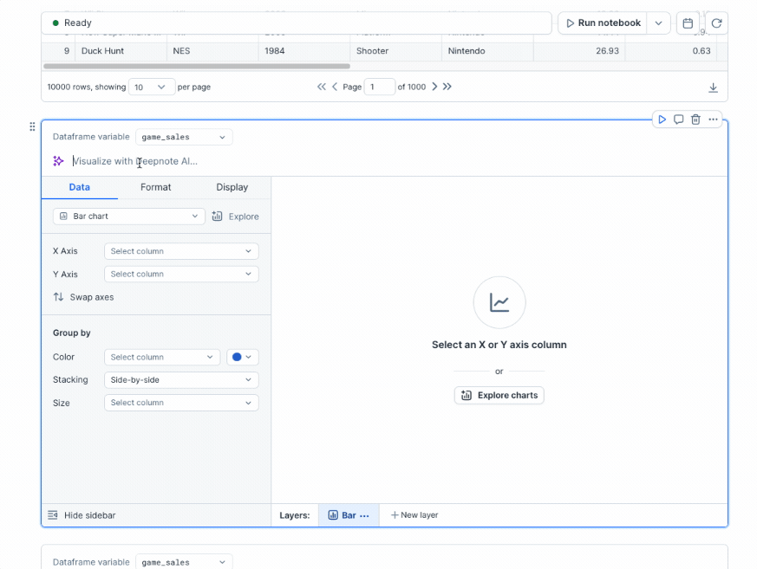
Task: Click the Explore charts button
Action: coord(499,396)
